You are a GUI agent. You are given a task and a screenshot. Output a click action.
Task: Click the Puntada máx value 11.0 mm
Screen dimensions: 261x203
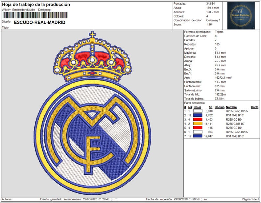220,82
